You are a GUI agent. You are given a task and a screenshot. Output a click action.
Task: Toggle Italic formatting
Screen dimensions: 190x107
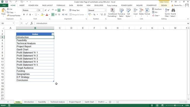click(27, 15)
